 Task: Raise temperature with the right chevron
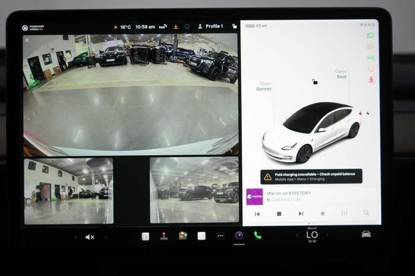click(327, 235)
